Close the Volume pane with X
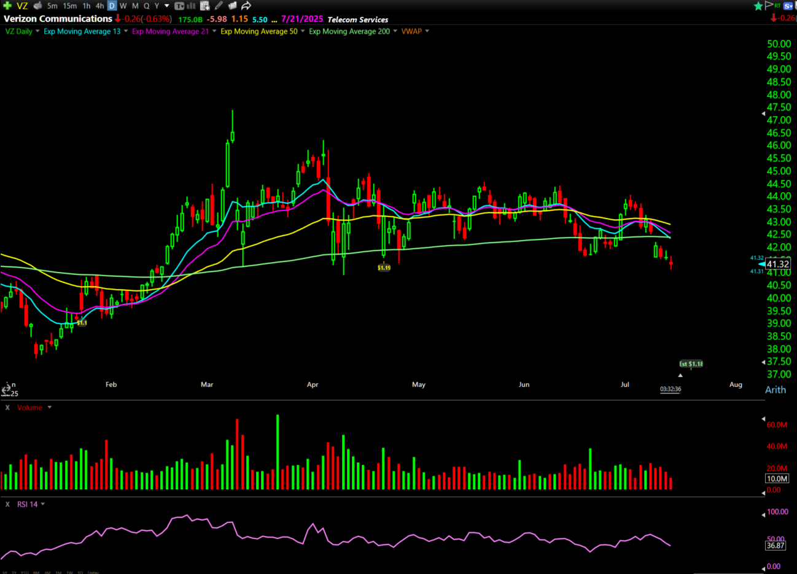 coord(7,408)
